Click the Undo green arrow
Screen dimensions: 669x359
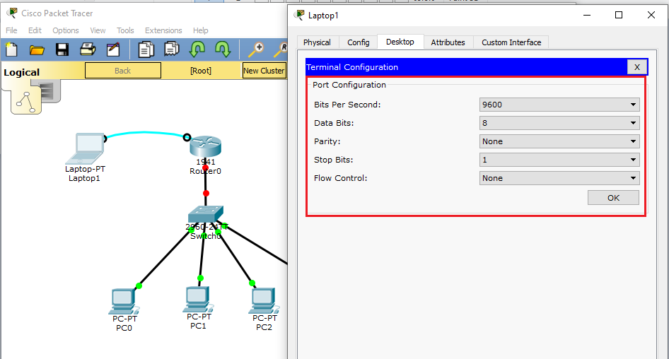(197, 49)
